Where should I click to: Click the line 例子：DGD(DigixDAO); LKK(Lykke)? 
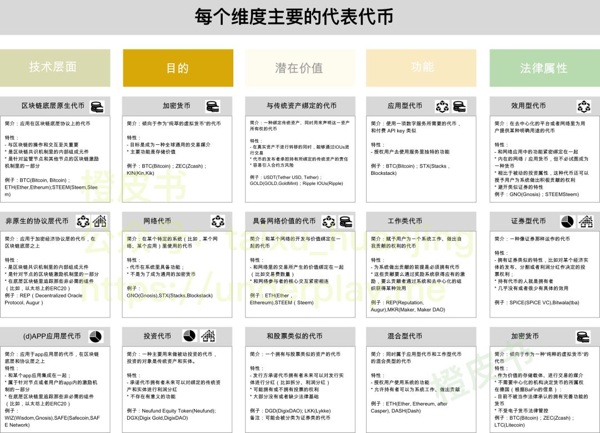291,411
